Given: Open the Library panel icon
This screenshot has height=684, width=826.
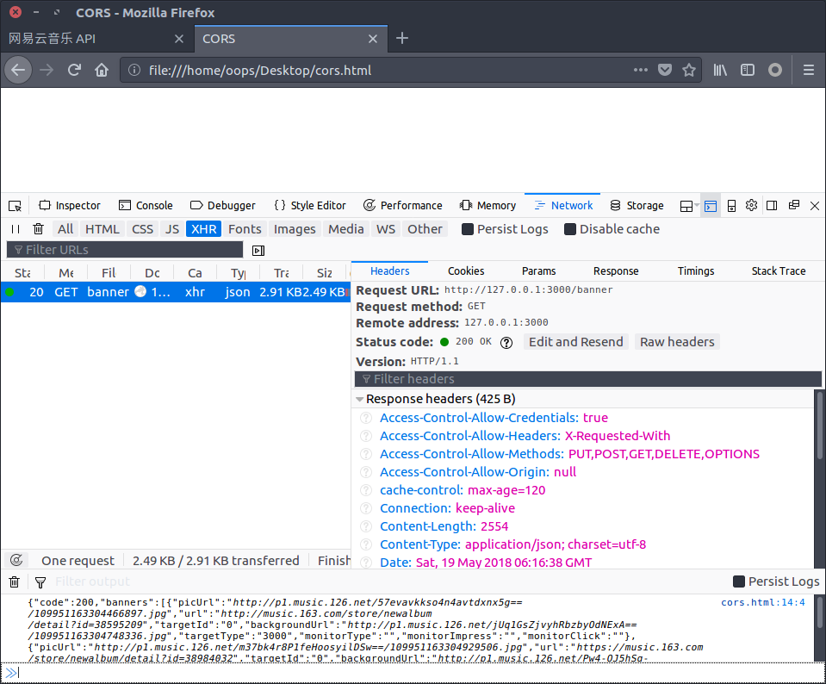Looking at the screenshot, I should tap(720, 70).
